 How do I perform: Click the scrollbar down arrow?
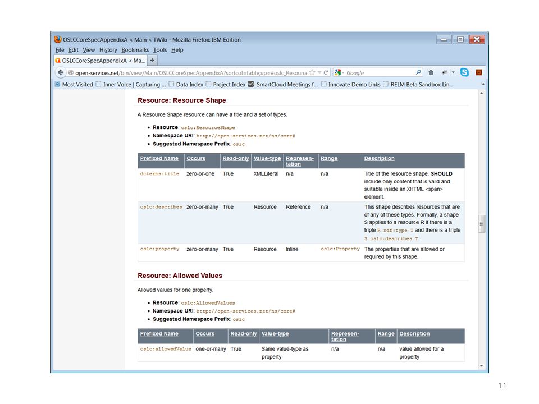[482, 365]
